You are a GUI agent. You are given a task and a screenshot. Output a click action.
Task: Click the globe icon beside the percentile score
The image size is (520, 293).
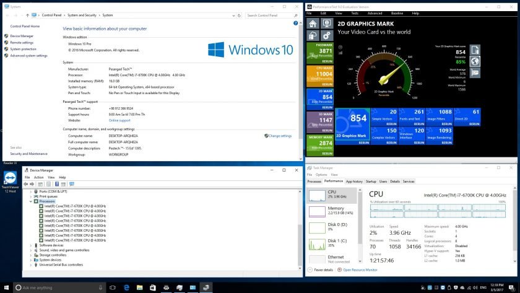click(x=475, y=61)
